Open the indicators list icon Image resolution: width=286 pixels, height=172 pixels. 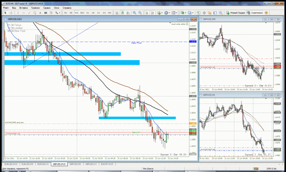[x=159, y=13]
